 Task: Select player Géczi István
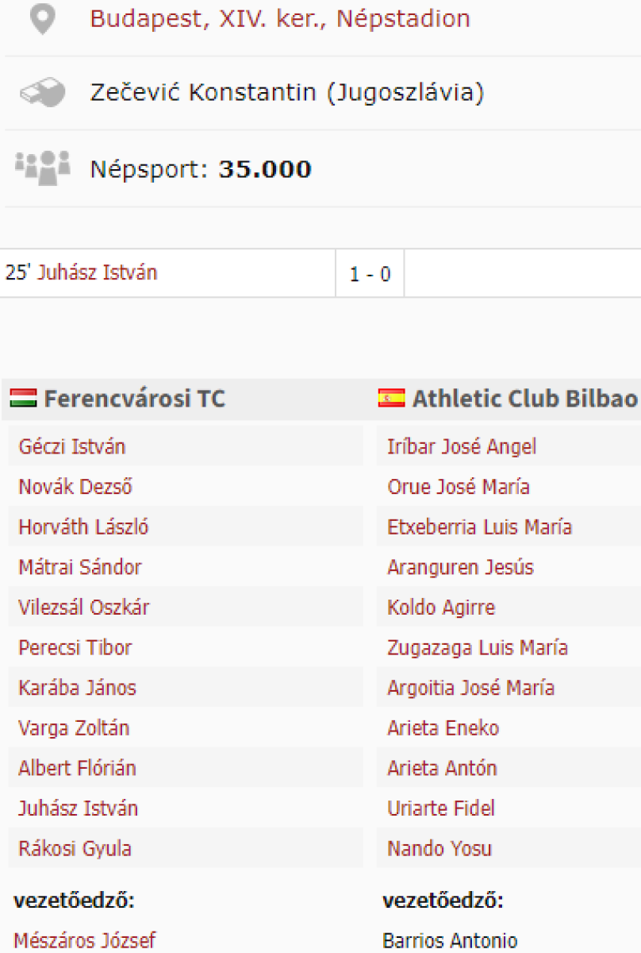(x=71, y=446)
